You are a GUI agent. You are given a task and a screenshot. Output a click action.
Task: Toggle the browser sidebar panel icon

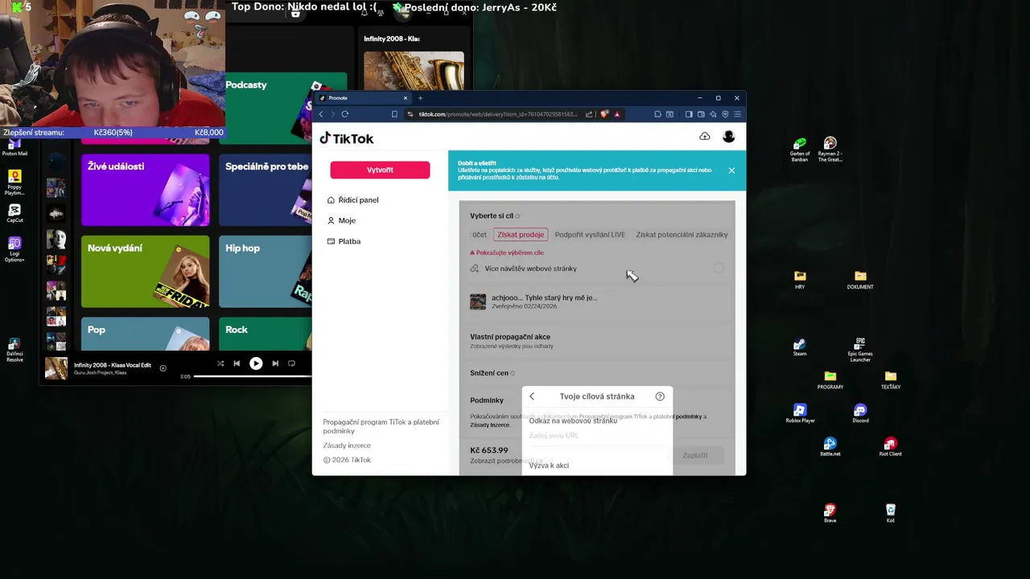pyautogui.click(x=689, y=114)
